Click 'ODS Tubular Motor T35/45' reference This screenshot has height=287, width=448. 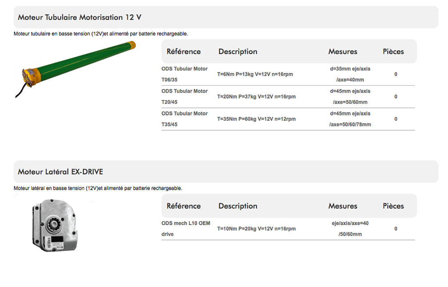[184, 119]
